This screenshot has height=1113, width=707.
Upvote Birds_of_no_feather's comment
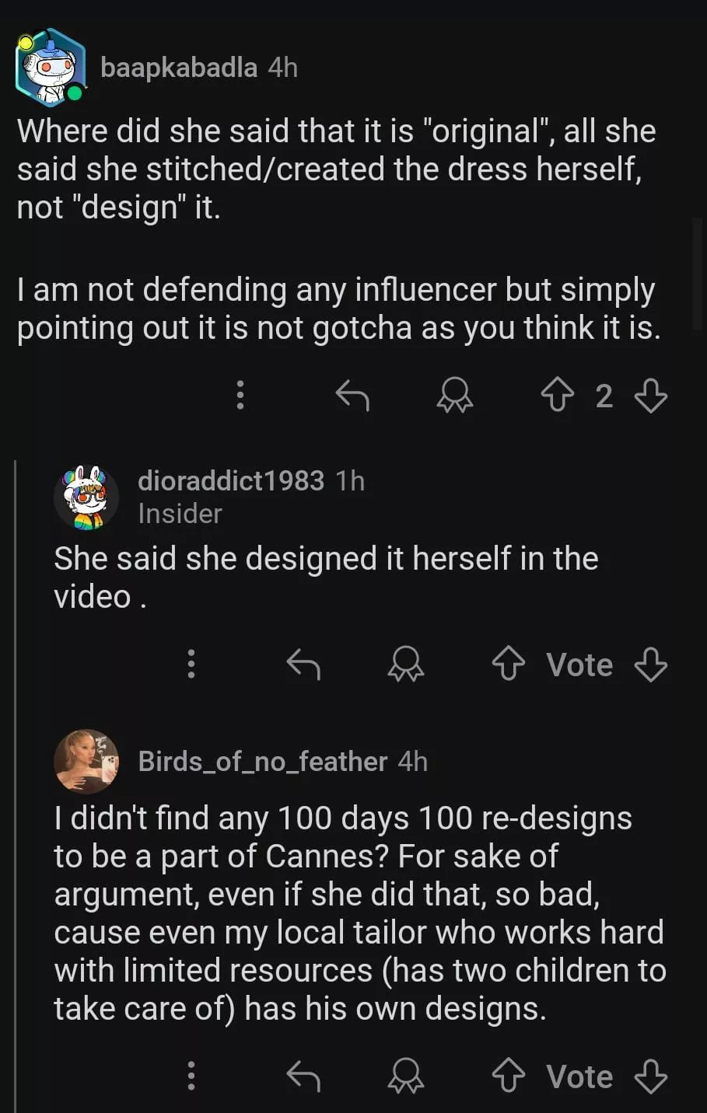click(509, 1076)
